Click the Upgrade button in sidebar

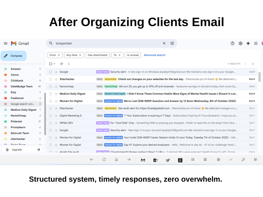point(22,150)
